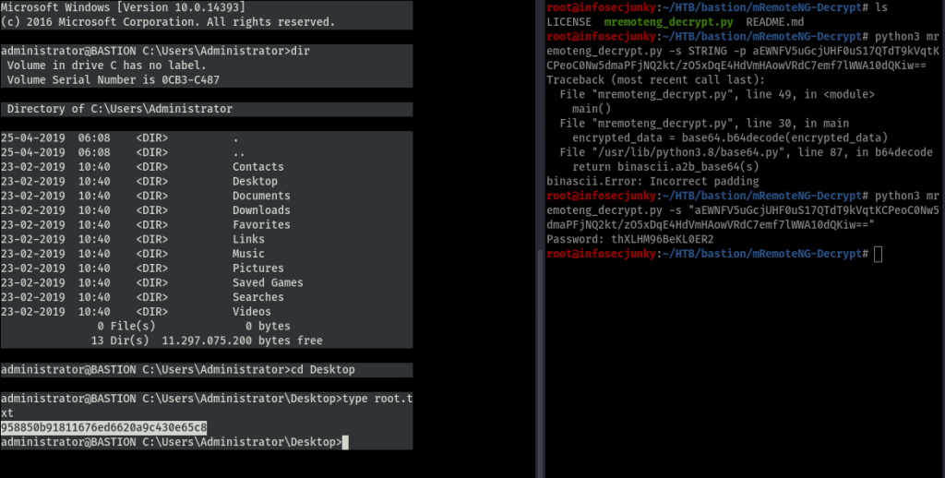Click the scrollbar between terminal panes
This screenshot has width=945, height=478.
pyautogui.click(x=540, y=362)
